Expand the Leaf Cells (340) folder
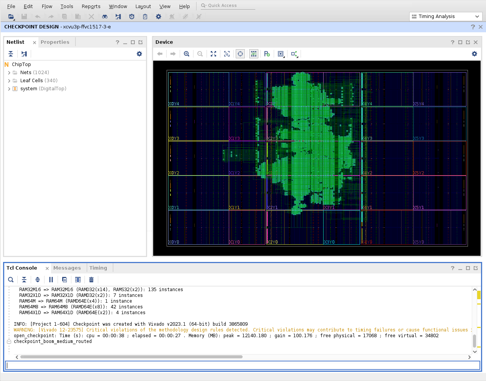This screenshot has width=486, height=381. 9,81
